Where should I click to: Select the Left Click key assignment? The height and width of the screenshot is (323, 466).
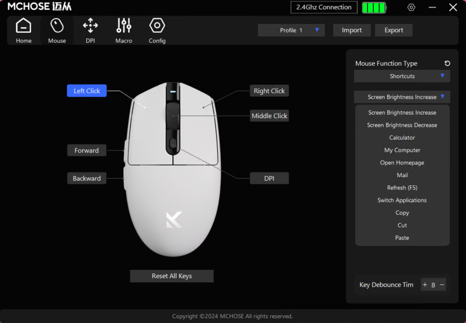[x=87, y=91]
